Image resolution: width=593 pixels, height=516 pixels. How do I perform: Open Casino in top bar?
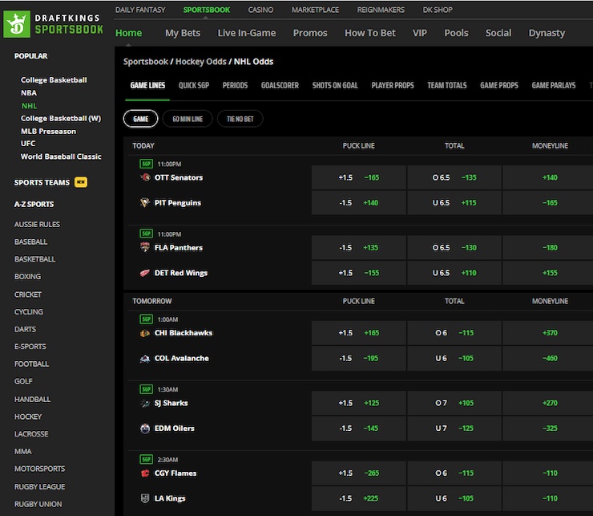[260, 10]
